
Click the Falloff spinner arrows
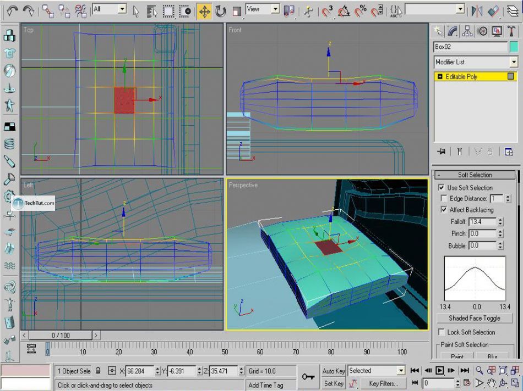[x=500, y=222]
